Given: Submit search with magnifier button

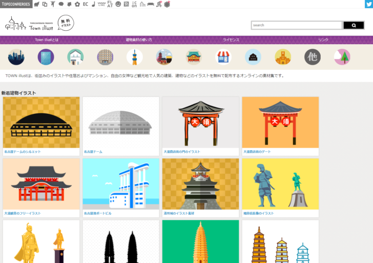Looking at the screenshot, I should 354,25.
